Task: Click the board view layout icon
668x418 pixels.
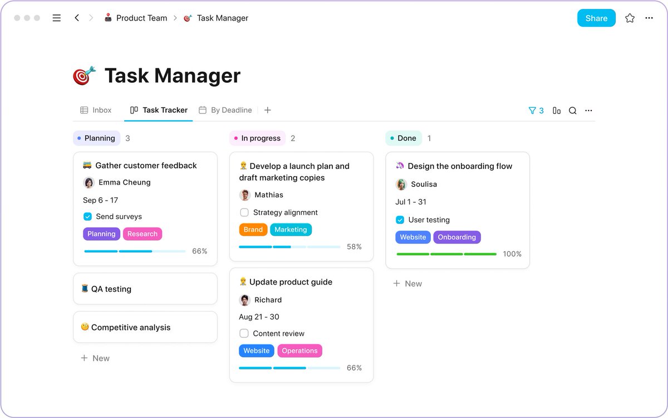Action: click(x=557, y=110)
